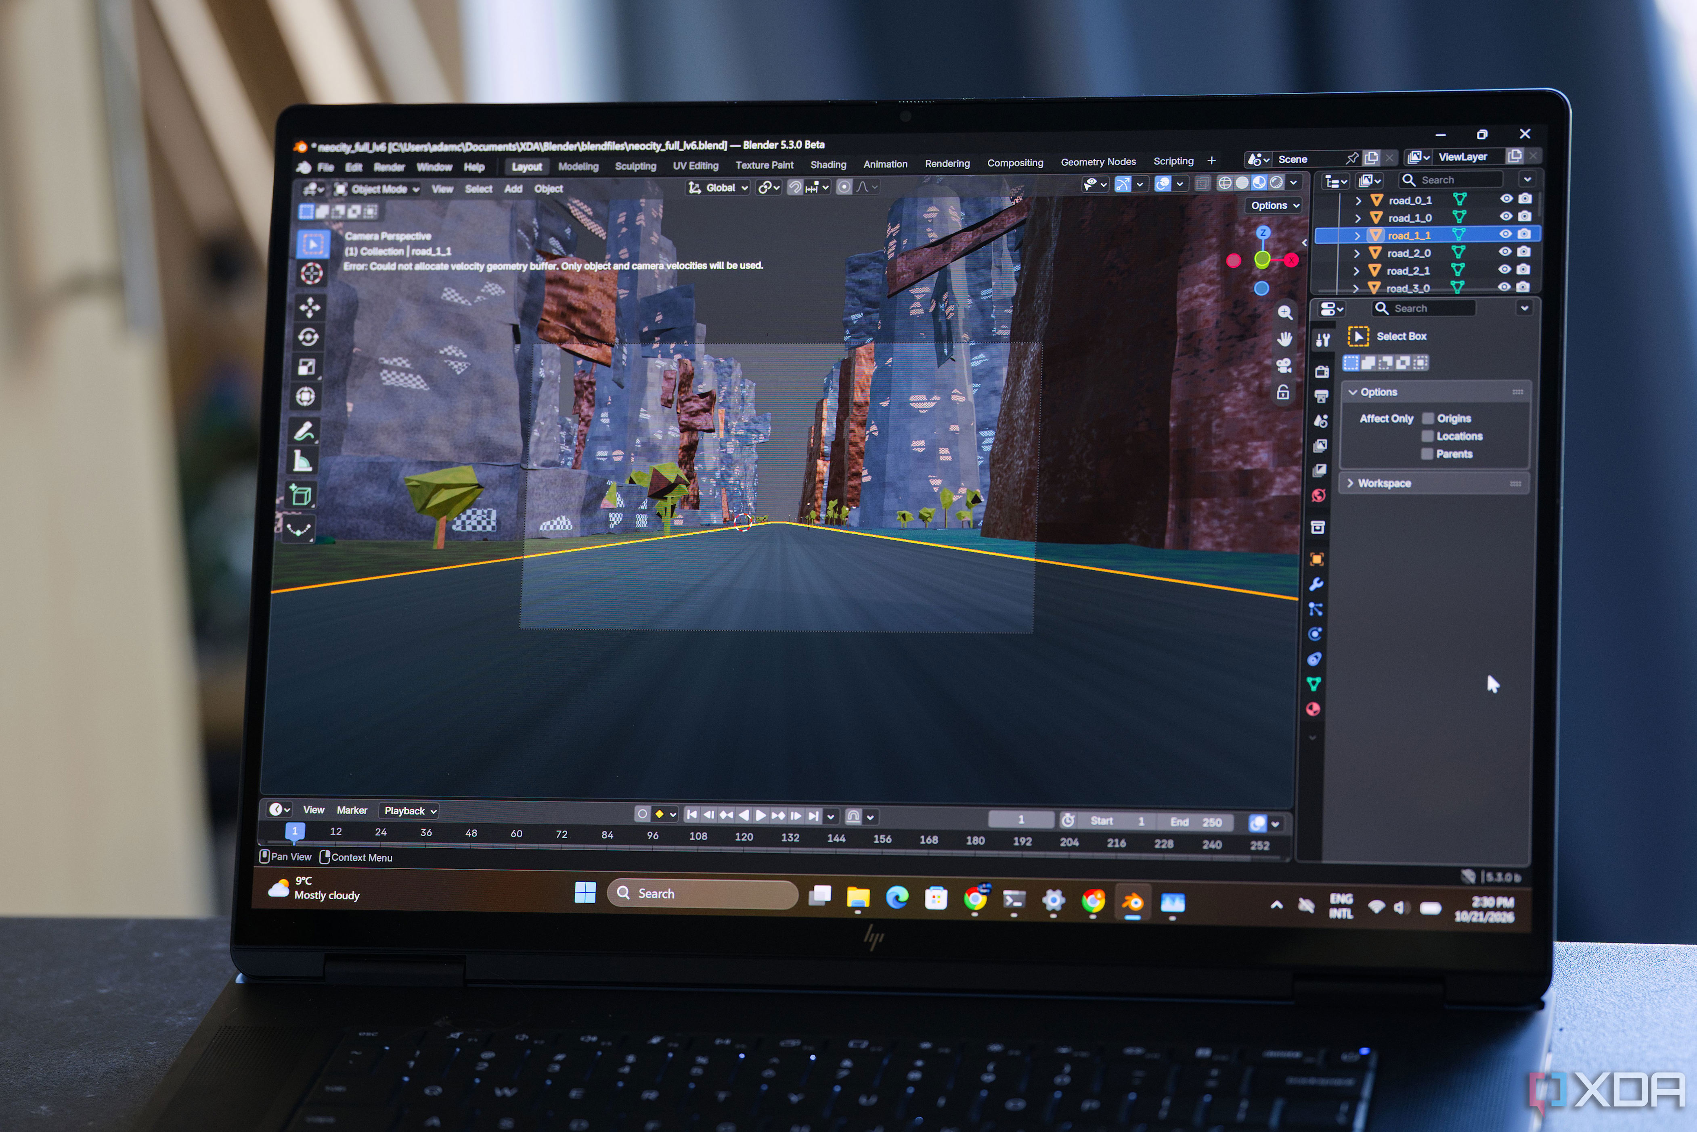Image resolution: width=1697 pixels, height=1132 pixels.
Task: Click the Marker button in timeline
Action: tap(352, 810)
